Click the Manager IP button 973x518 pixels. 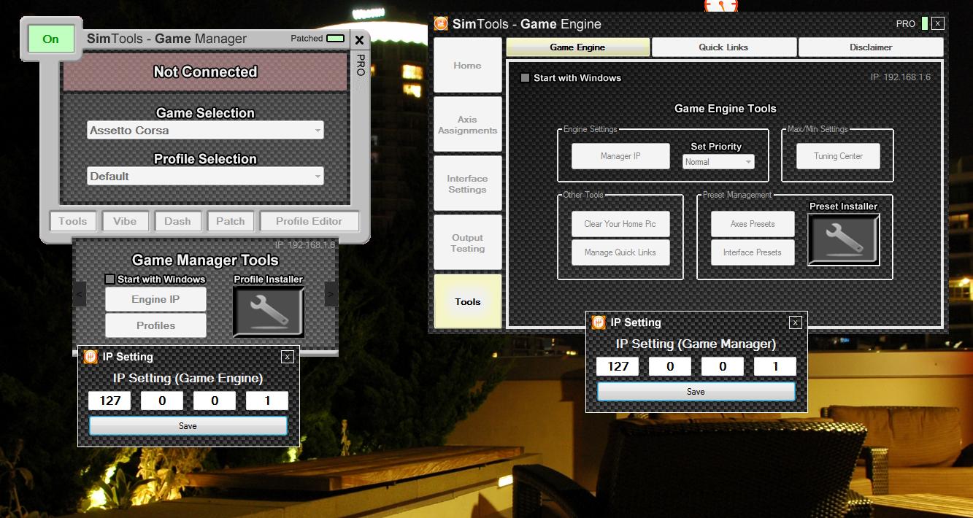(620, 156)
